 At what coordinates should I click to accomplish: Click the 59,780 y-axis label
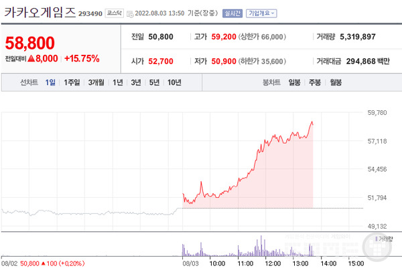377,113
